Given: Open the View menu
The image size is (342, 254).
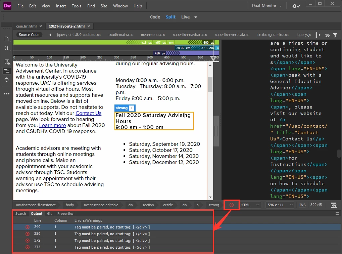Looking at the screenshot, I should [46, 6].
